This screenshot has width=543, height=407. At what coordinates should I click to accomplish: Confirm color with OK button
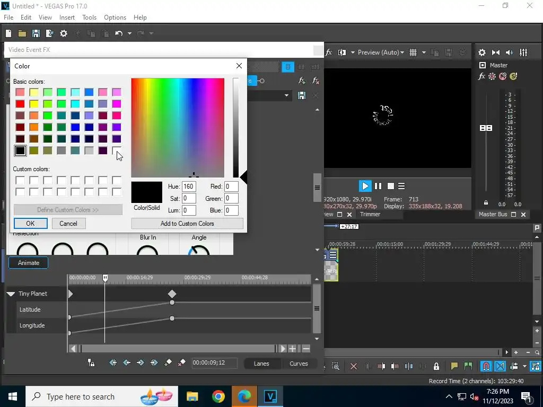(x=30, y=224)
